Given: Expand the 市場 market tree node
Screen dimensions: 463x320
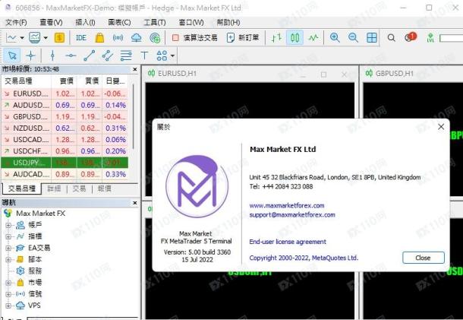Looking at the screenshot, I should (x=8, y=283).
